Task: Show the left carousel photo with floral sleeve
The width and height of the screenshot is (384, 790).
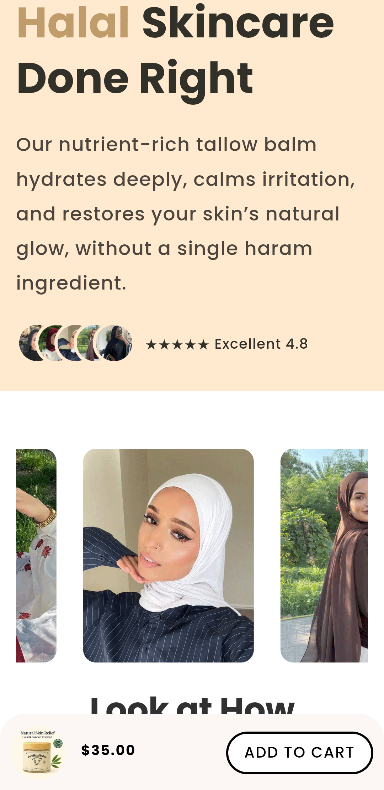Action: 36,556
